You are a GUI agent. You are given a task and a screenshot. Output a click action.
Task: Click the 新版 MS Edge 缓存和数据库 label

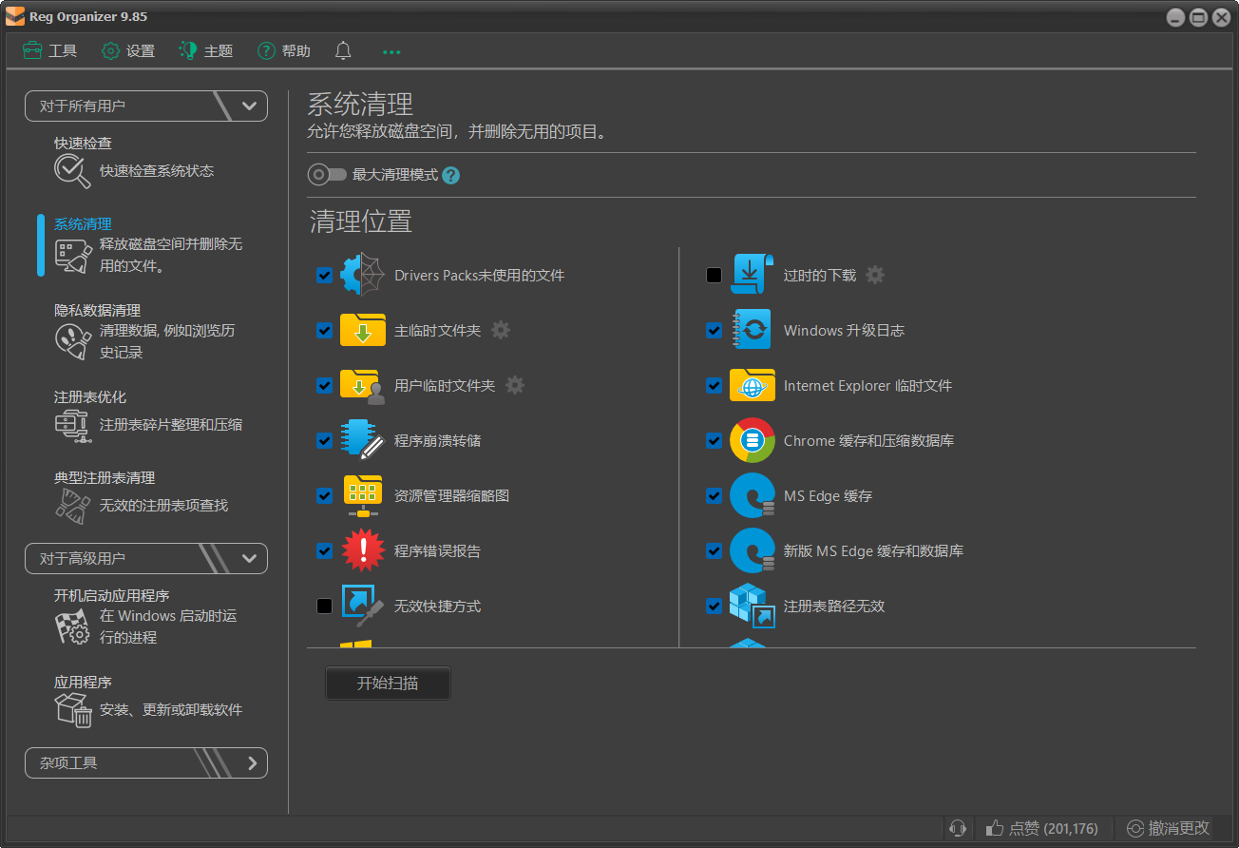(873, 551)
